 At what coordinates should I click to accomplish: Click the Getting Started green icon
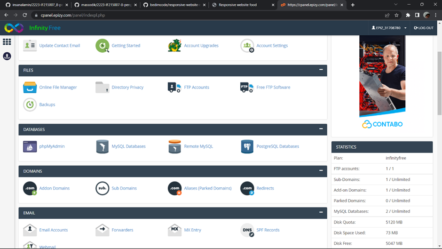(103, 46)
